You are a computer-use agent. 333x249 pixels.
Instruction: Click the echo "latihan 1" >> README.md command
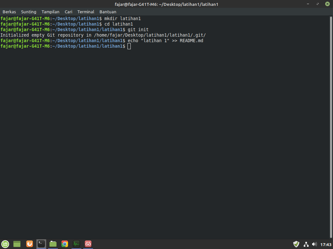tap(166, 41)
